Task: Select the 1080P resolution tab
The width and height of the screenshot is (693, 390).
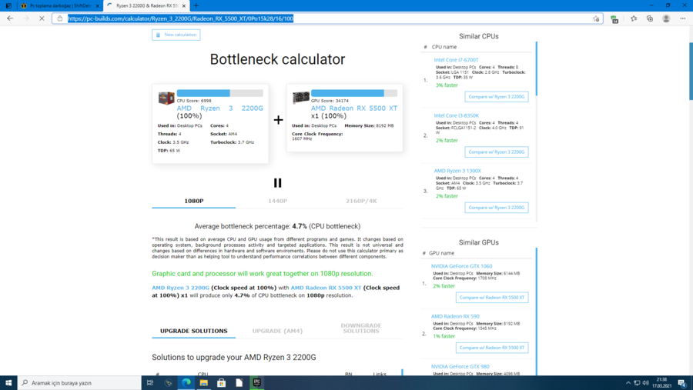Action: click(x=193, y=201)
